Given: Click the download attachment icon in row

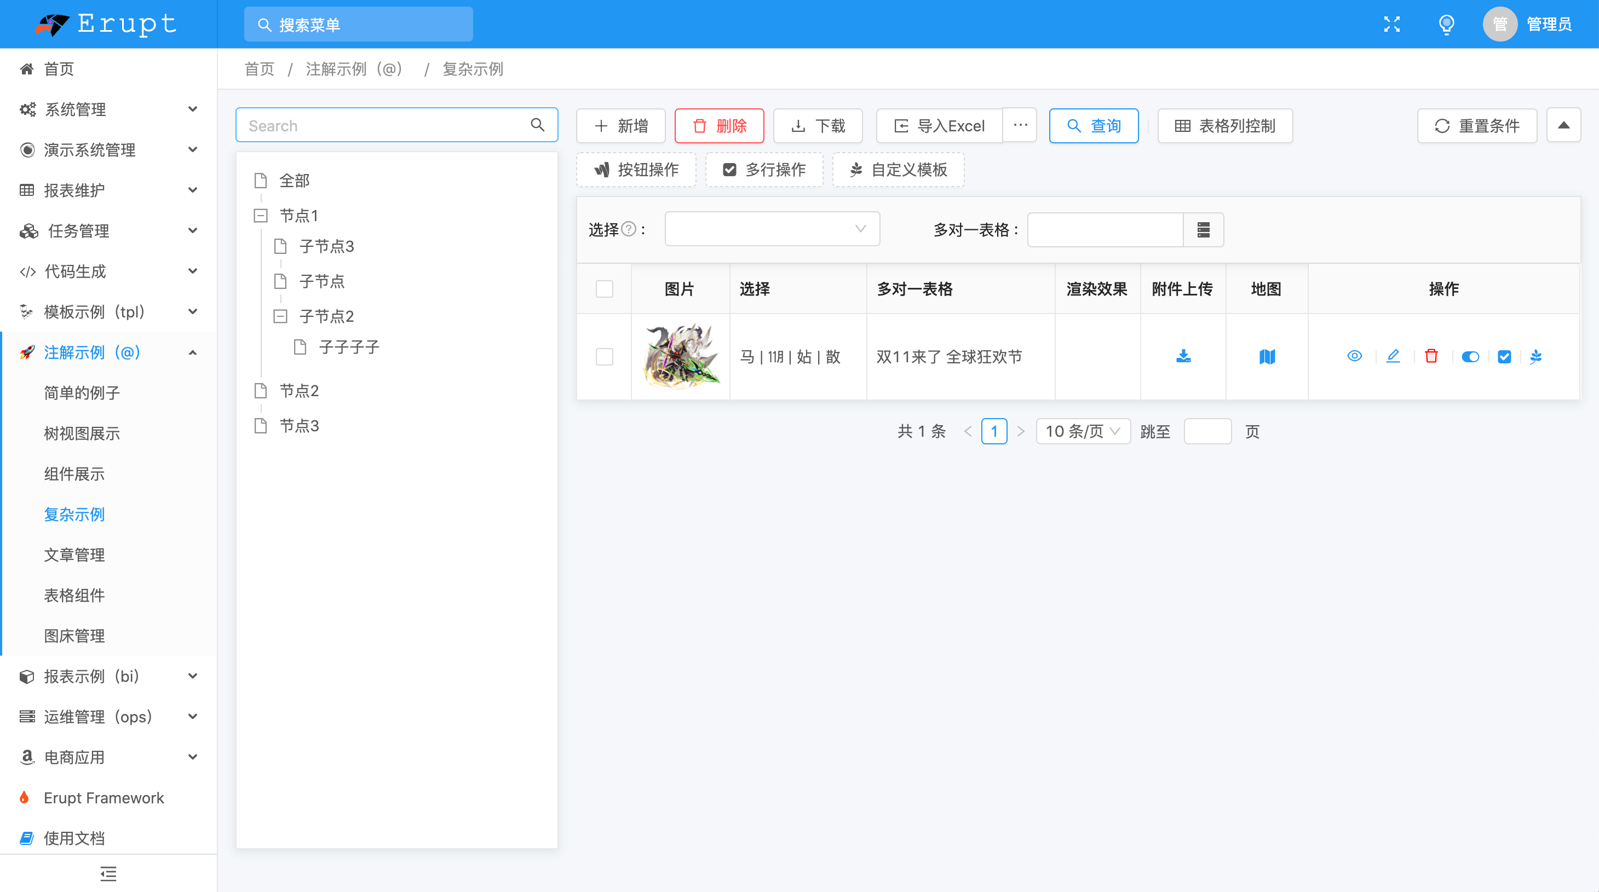Looking at the screenshot, I should [1183, 356].
